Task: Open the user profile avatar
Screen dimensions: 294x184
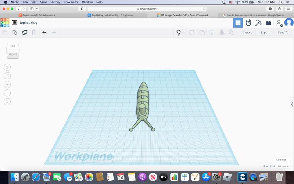Action: 289,22
